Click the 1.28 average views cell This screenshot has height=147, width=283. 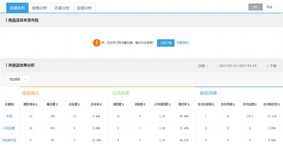coord(162,128)
